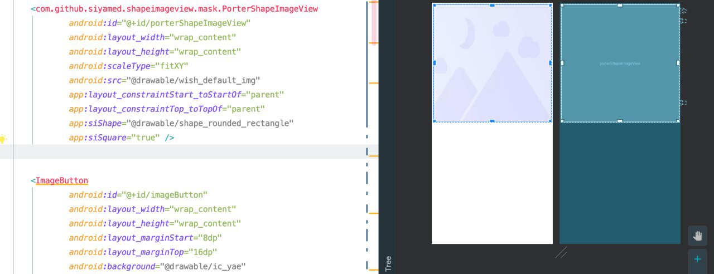Click android:background ic_yae attribute line
Viewport: 714px width, 274px height.
click(x=157, y=267)
